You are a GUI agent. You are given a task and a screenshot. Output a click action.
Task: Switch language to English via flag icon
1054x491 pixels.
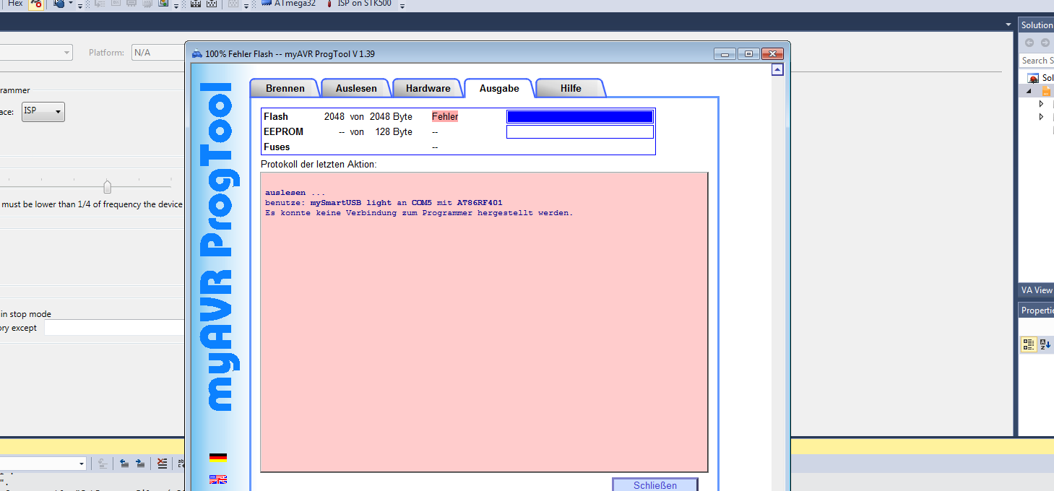218,479
